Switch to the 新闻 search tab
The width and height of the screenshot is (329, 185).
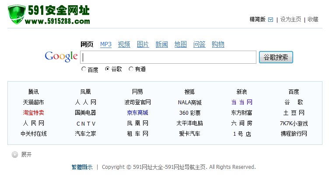(x=161, y=45)
